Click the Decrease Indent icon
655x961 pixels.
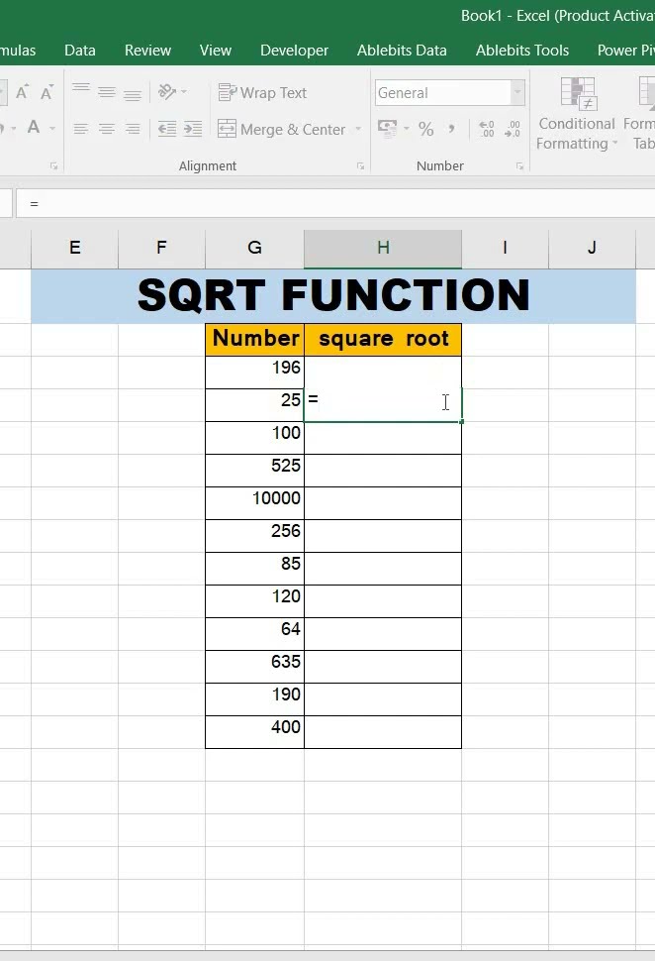coord(167,129)
